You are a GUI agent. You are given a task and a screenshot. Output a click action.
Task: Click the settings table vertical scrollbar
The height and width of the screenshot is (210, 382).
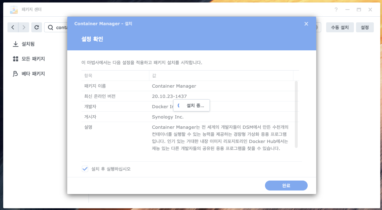[296, 114]
